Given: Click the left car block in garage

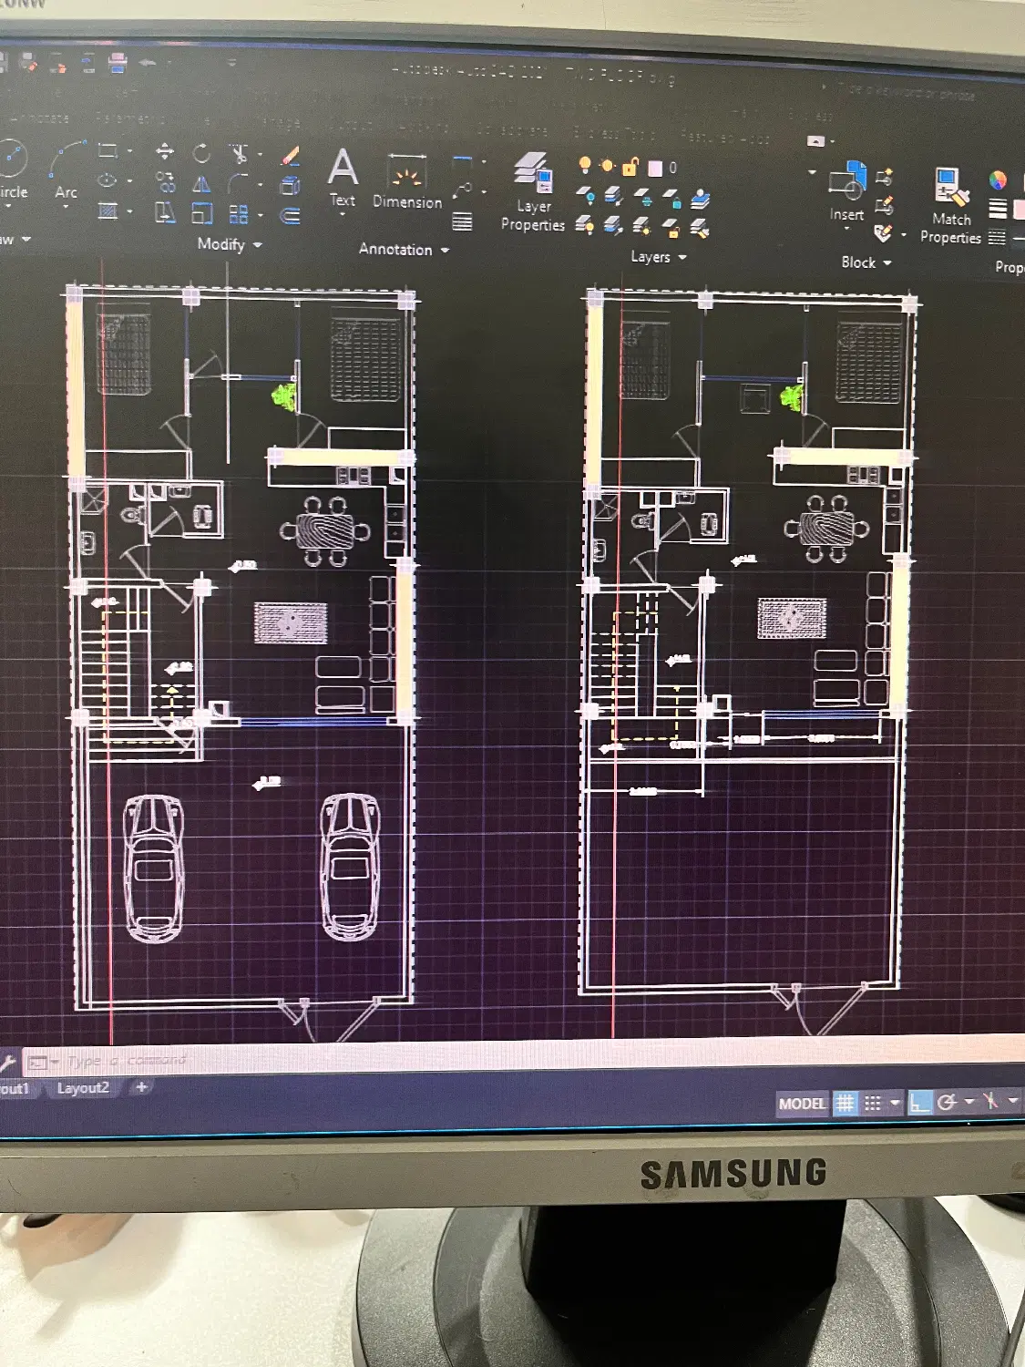Looking at the screenshot, I should [153, 869].
